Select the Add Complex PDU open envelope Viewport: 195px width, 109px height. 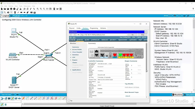click(35, 12)
